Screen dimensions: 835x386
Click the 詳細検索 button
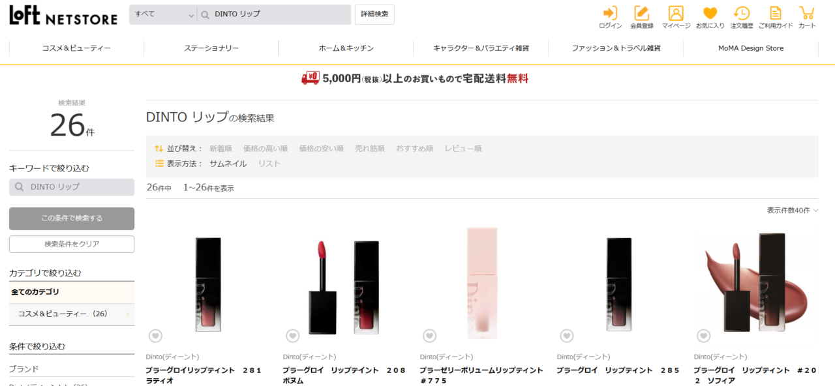pyautogui.click(x=374, y=14)
